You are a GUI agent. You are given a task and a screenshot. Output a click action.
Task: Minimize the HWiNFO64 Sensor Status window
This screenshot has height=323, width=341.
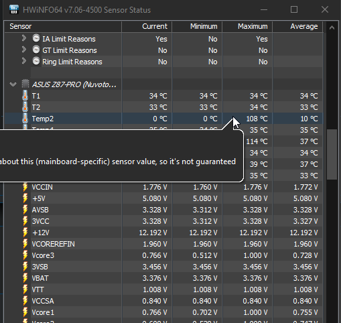pos(264,9)
